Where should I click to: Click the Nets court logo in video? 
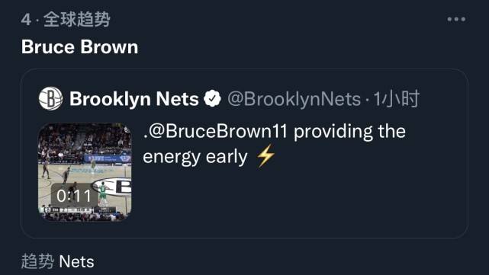click(114, 187)
